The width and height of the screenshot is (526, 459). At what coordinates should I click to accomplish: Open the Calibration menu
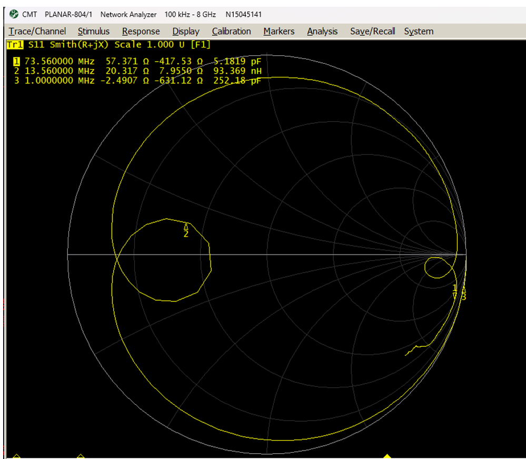231,32
